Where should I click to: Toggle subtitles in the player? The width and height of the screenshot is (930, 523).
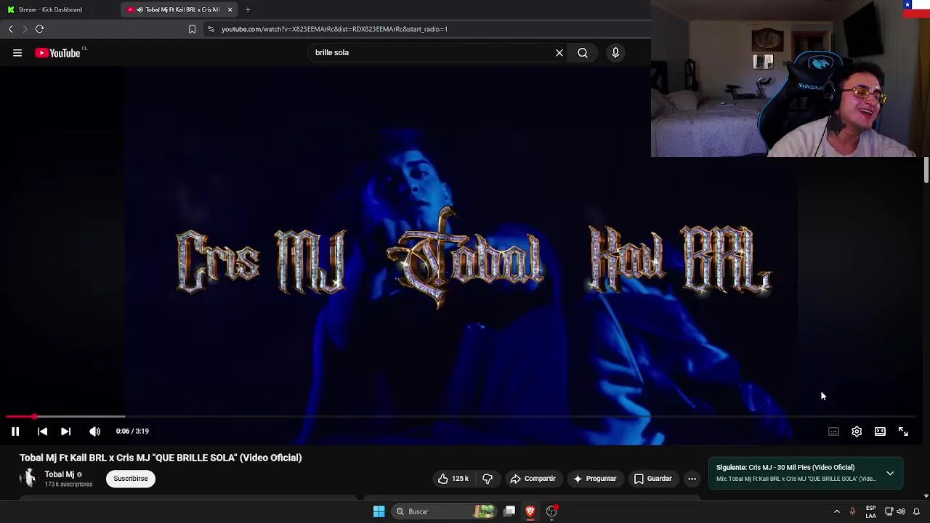coord(833,431)
